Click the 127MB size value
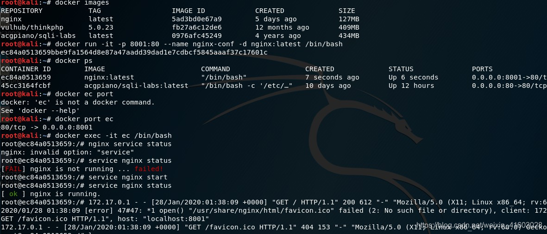Image resolution: width=547 pixels, height=234 pixels. (349, 19)
